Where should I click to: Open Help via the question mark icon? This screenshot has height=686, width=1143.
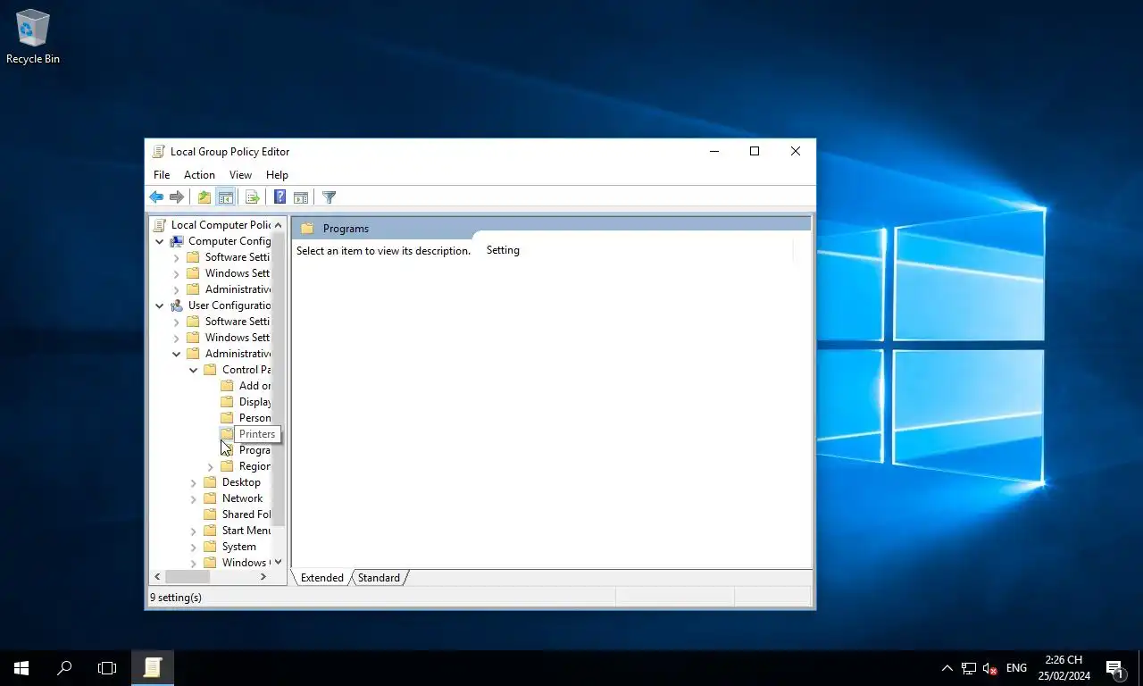pos(279,197)
